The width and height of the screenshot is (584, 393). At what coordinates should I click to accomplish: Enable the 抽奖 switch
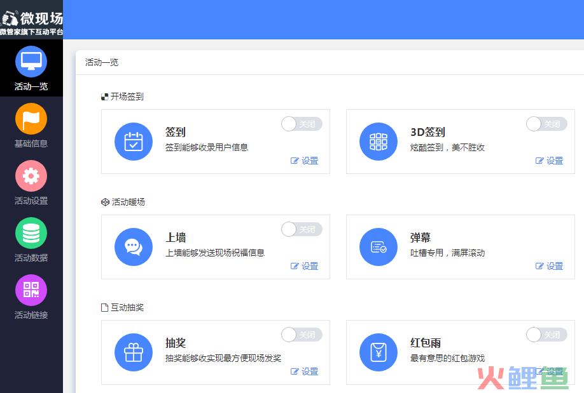[x=302, y=335]
